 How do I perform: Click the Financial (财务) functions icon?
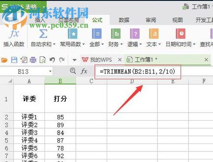tap(116, 34)
